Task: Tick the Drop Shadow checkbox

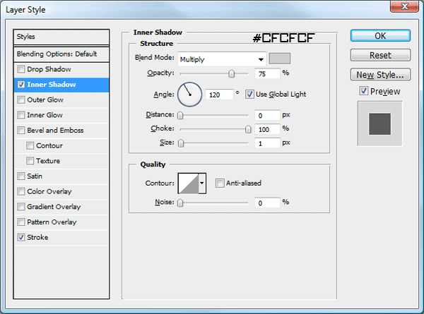Action: coord(21,69)
